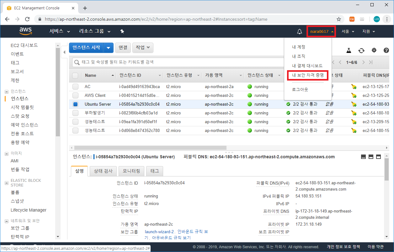Click the 연결 connect button
This screenshot has height=252, width=394.
point(123,48)
